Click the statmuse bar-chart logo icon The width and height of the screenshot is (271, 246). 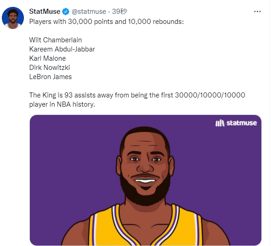coord(220,123)
